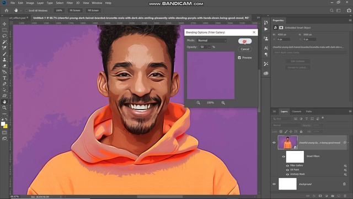Open the Layer menu
Screen dimensions: 353x199
(x=40, y=3)
